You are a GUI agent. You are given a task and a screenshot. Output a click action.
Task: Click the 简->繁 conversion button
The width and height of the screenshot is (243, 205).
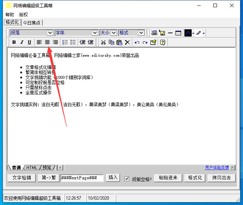click(x=49, y=178)
